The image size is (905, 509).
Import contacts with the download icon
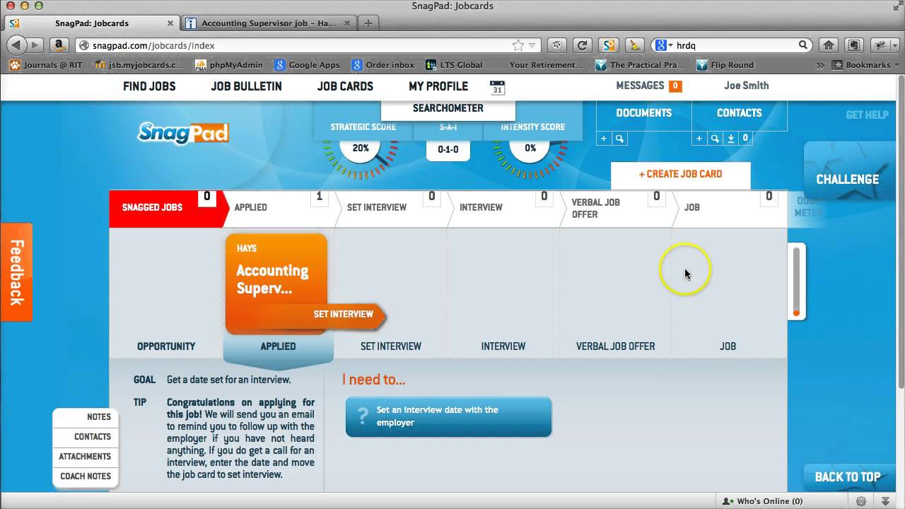730,139
